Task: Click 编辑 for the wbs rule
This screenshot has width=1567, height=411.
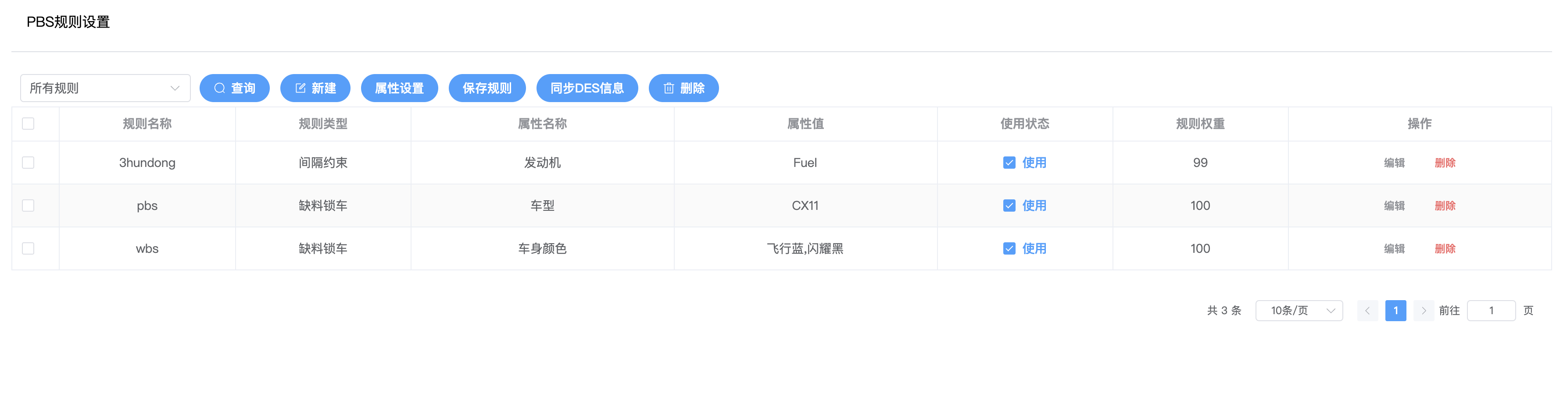Action: [1394, 249]
